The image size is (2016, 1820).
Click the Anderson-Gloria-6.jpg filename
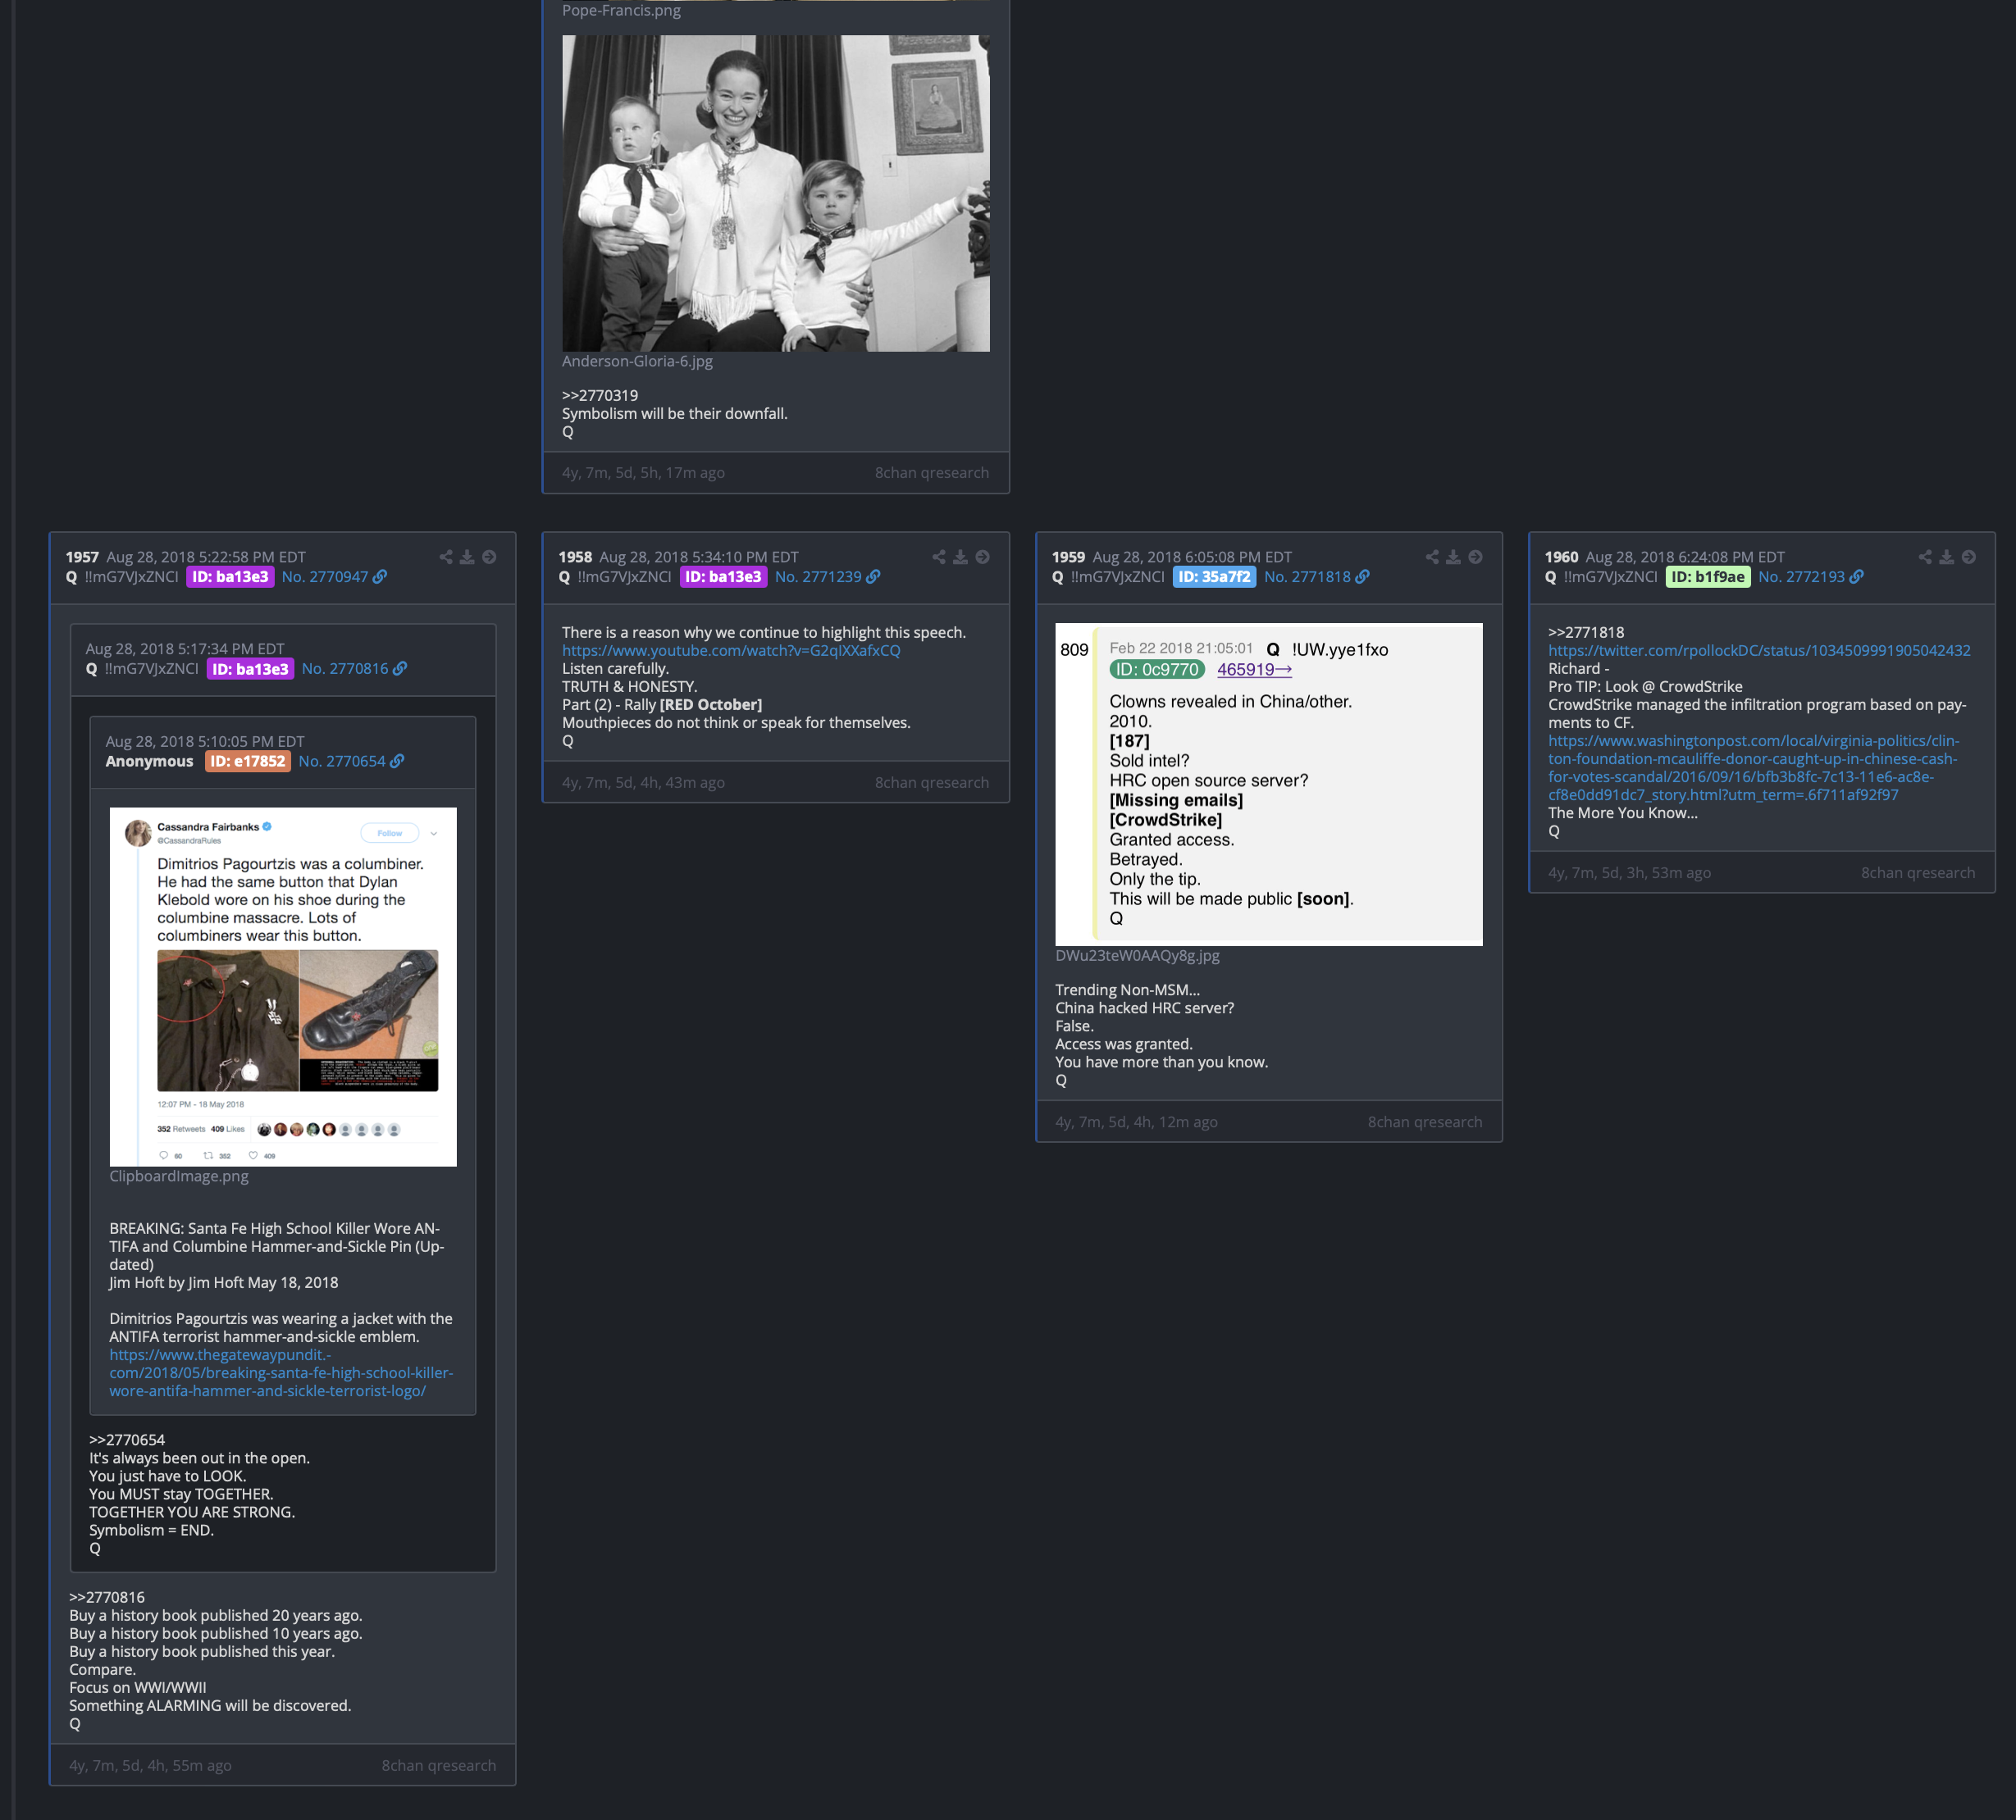coord(637,361)
